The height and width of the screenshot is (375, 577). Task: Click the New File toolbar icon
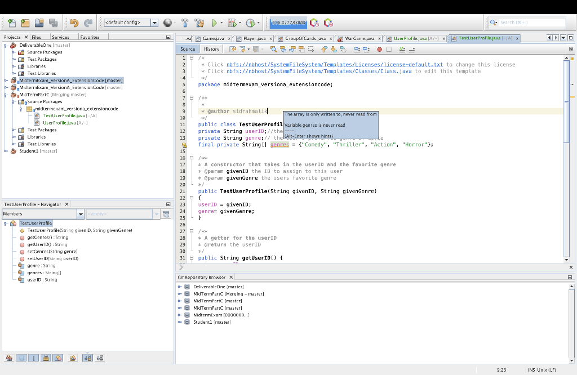pyautogui.click(x=12, y=23)
